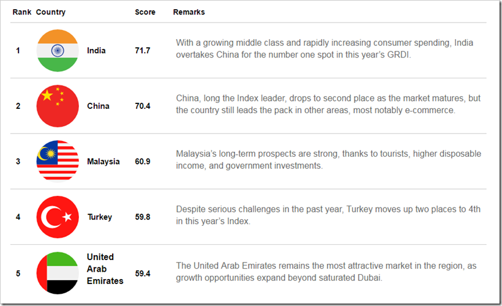Click the India flag icon
The height and width of the screenshot is (306, 502).
(x=58, y=50)
